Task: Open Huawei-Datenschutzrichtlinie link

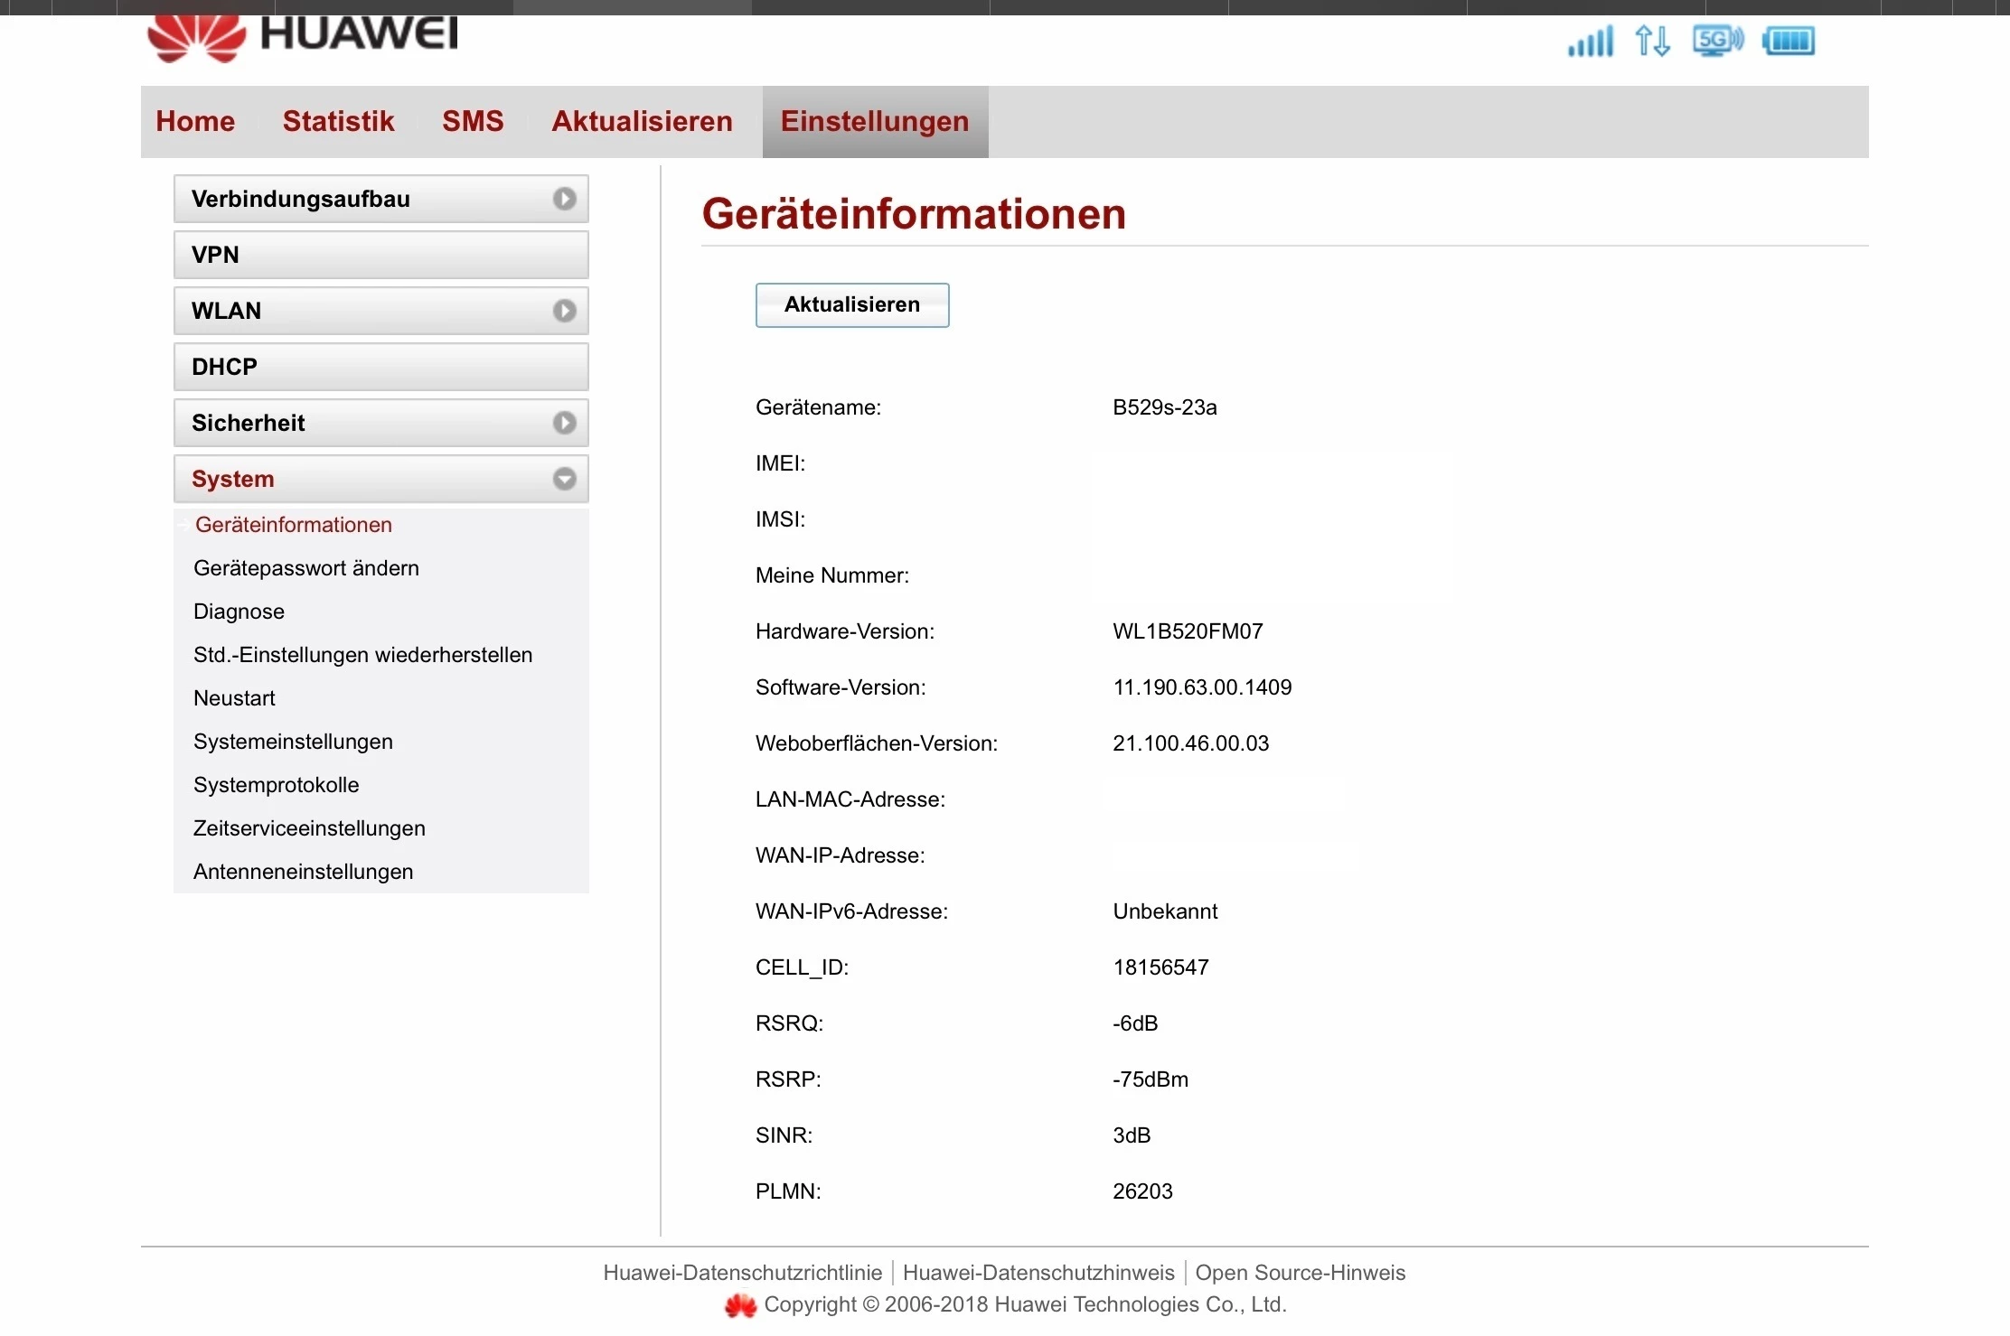Action: coord(742,1273)
